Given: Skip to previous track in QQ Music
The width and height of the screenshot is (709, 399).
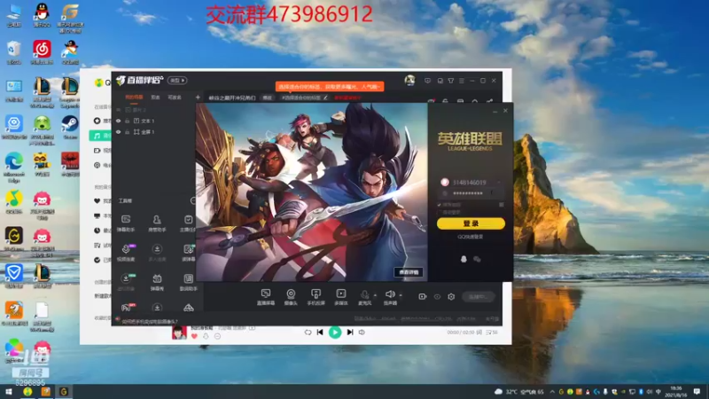Looking at the screenshot, I should tap(320, 332).
